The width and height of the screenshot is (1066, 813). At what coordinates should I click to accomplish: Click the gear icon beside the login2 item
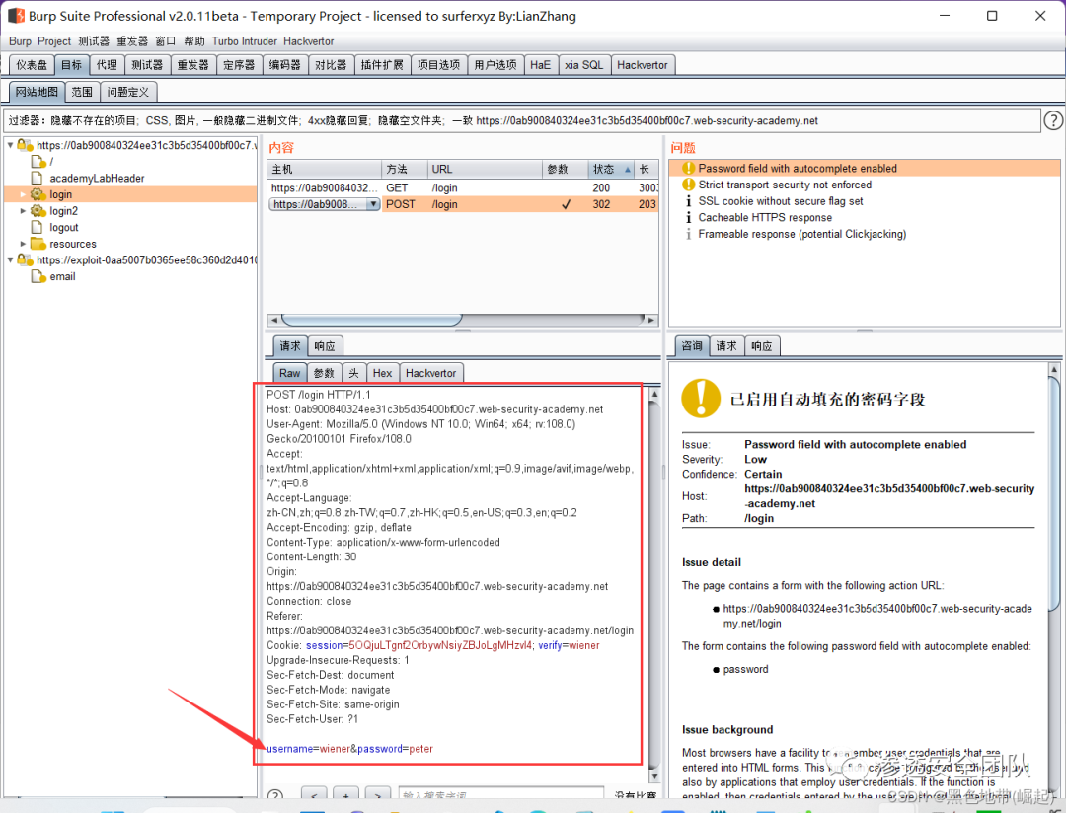pos(38,211)
